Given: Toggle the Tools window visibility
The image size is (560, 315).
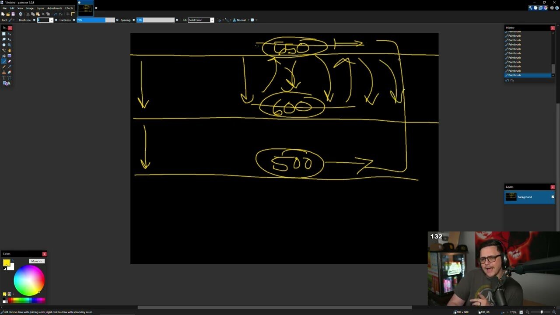Looking at the screenshot, I should [x=531, y=8].
